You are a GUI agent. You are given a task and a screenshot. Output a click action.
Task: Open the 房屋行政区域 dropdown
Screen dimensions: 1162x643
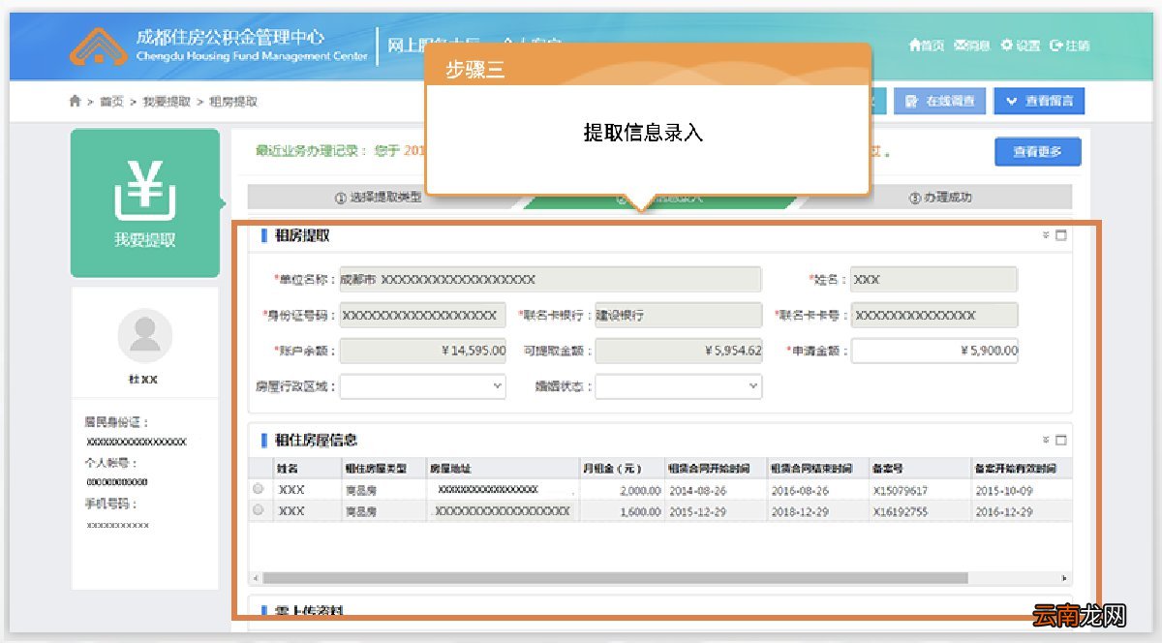[423, 385]
